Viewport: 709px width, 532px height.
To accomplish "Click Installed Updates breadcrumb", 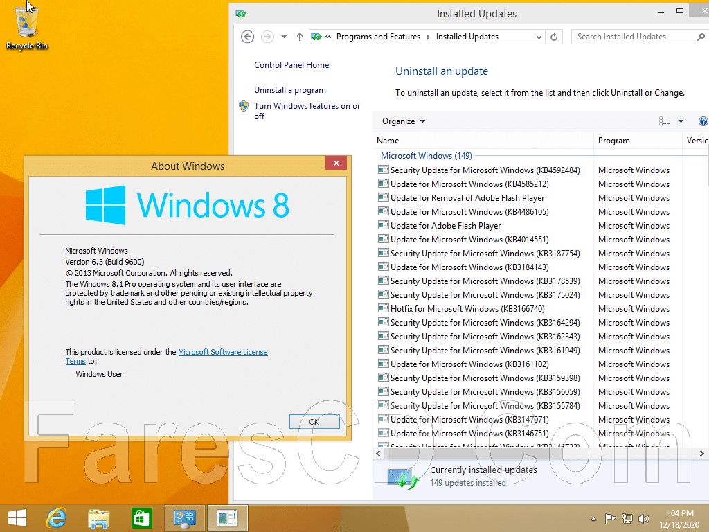I will click(467, 37).
